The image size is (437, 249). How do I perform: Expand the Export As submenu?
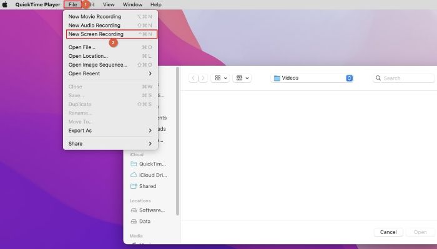tap(110, 131)
